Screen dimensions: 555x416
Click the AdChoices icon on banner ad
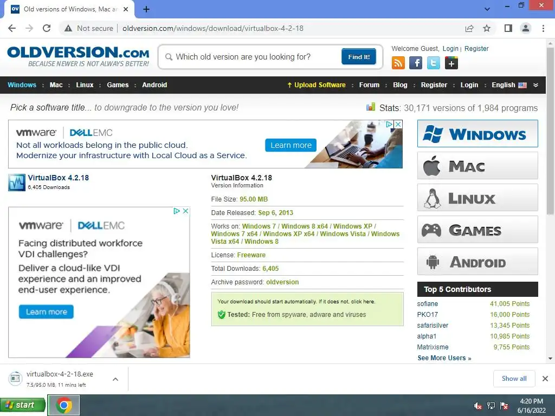[389, 124]
